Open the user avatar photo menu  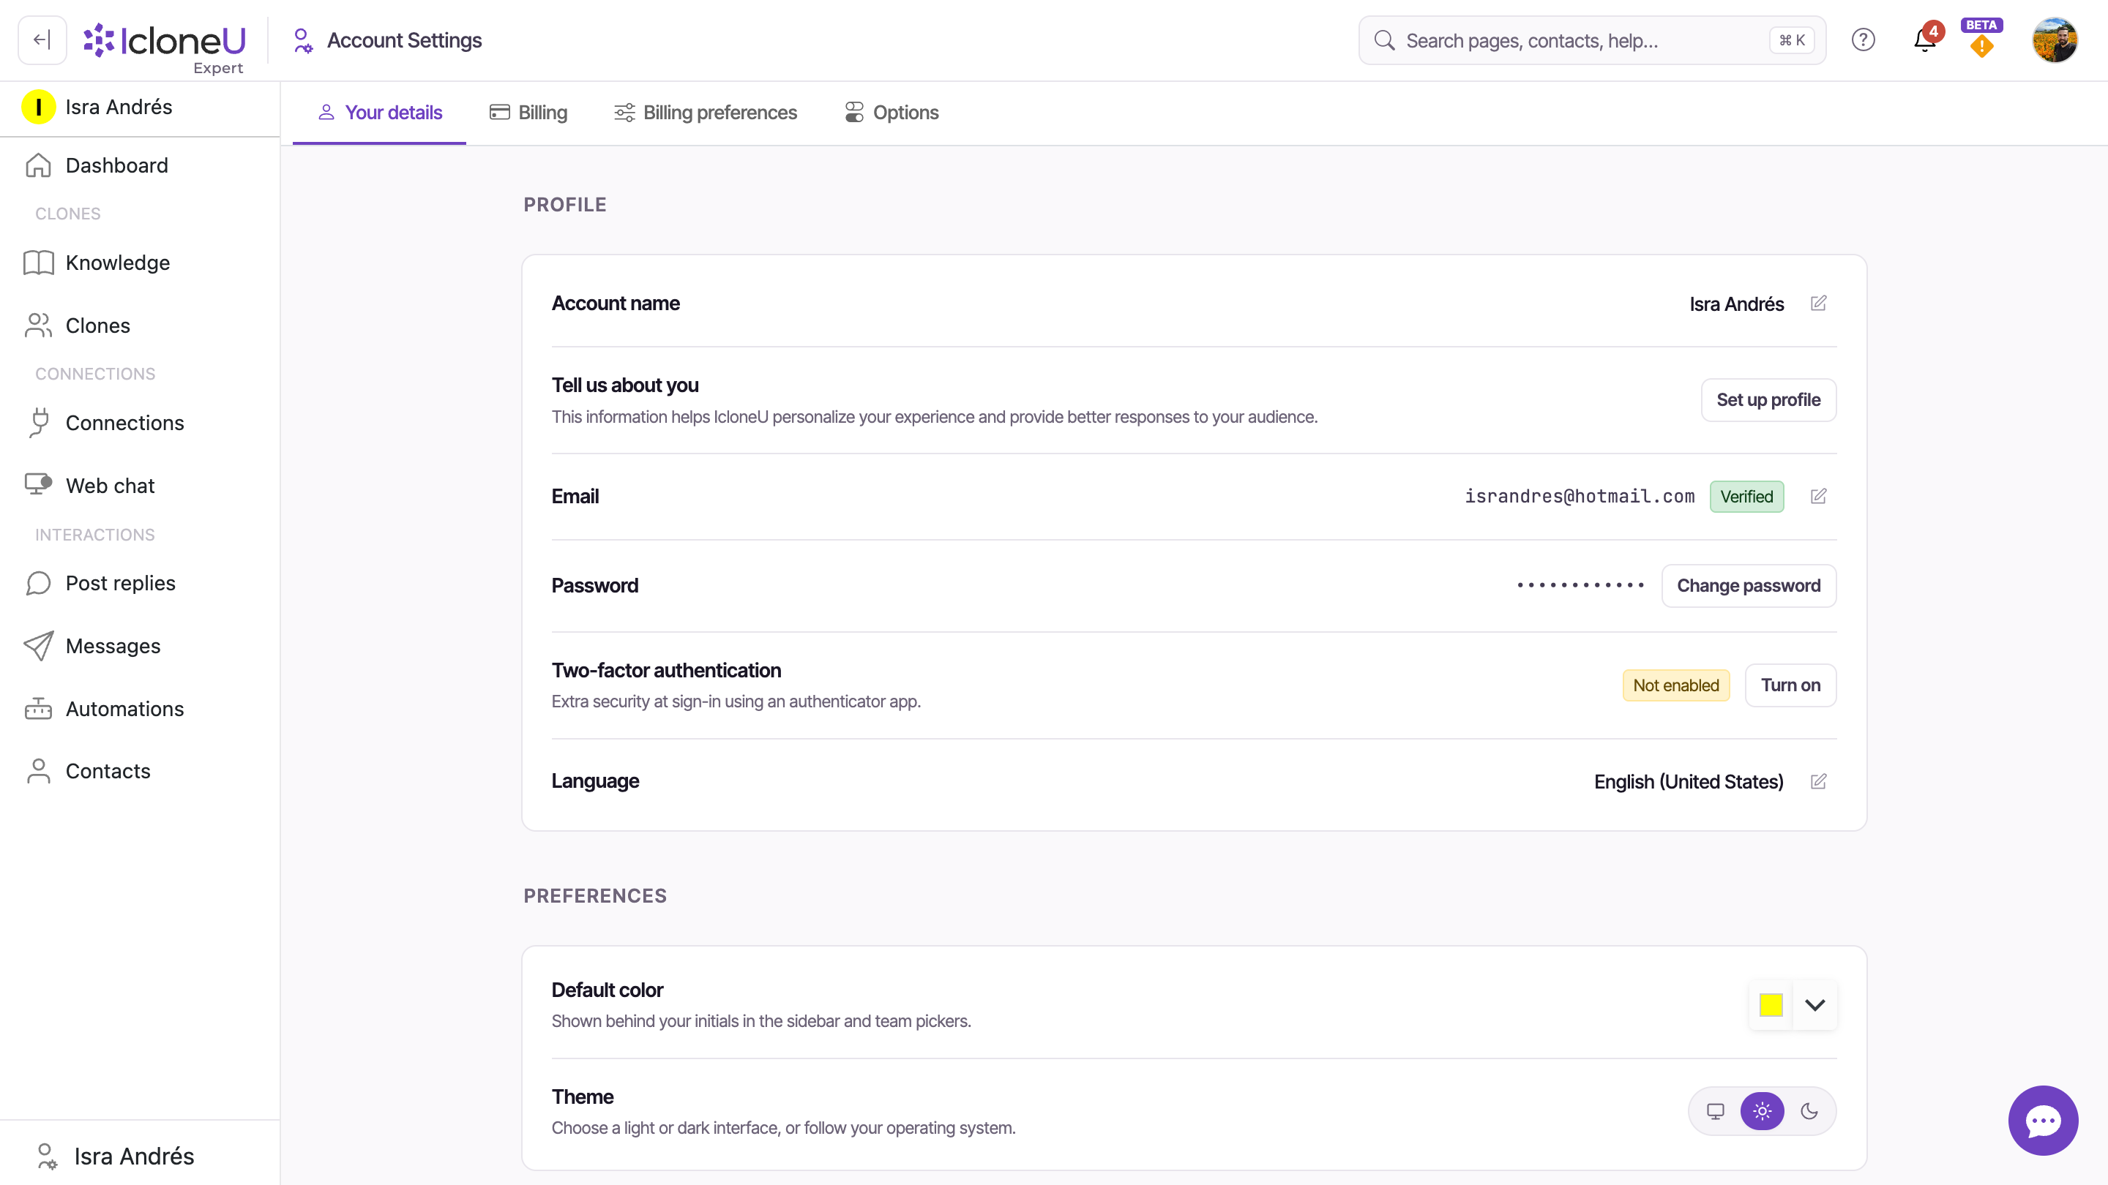click(2054, 40)
